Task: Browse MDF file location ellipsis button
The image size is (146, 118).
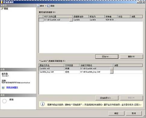Action: (x=71, y=20)
